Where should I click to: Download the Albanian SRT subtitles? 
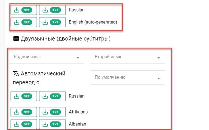tap(24, 124)
